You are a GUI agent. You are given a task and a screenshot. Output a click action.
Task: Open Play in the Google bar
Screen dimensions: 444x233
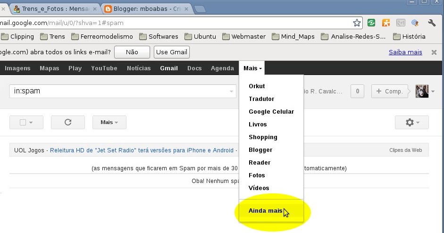(x=75, y=68)
